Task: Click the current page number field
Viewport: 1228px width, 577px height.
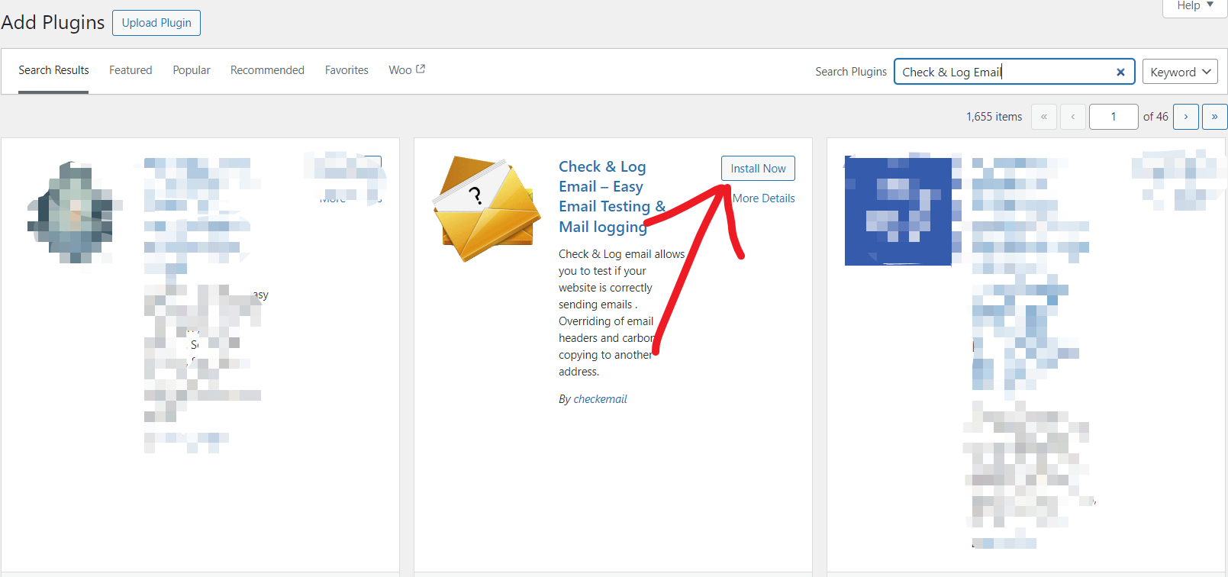Action: pyautogui.click(x=1113, y=117)
